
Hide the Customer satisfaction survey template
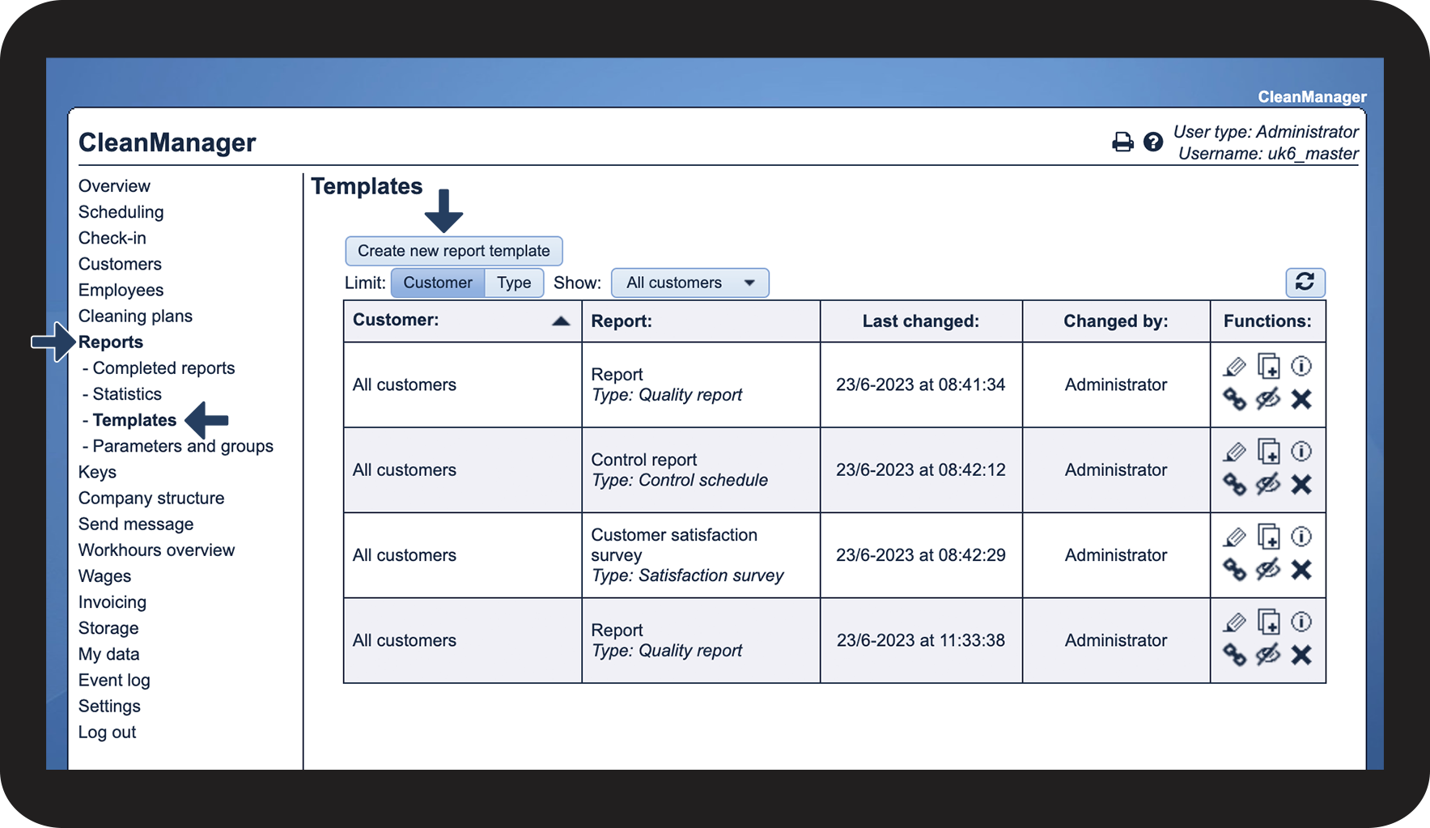point(1268,570)
